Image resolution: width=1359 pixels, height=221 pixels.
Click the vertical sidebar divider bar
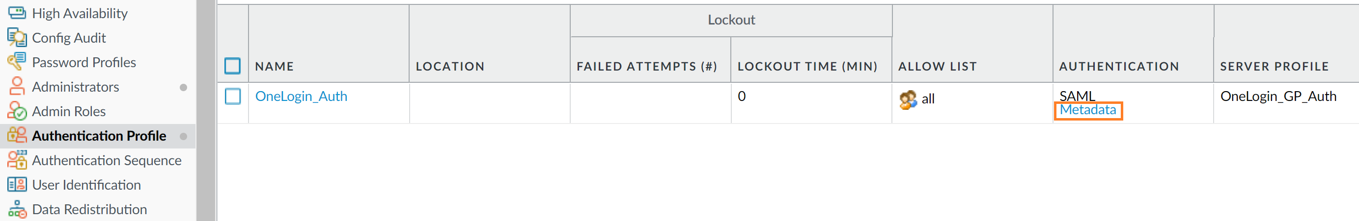pyautogui.click(x=206, y=111)
